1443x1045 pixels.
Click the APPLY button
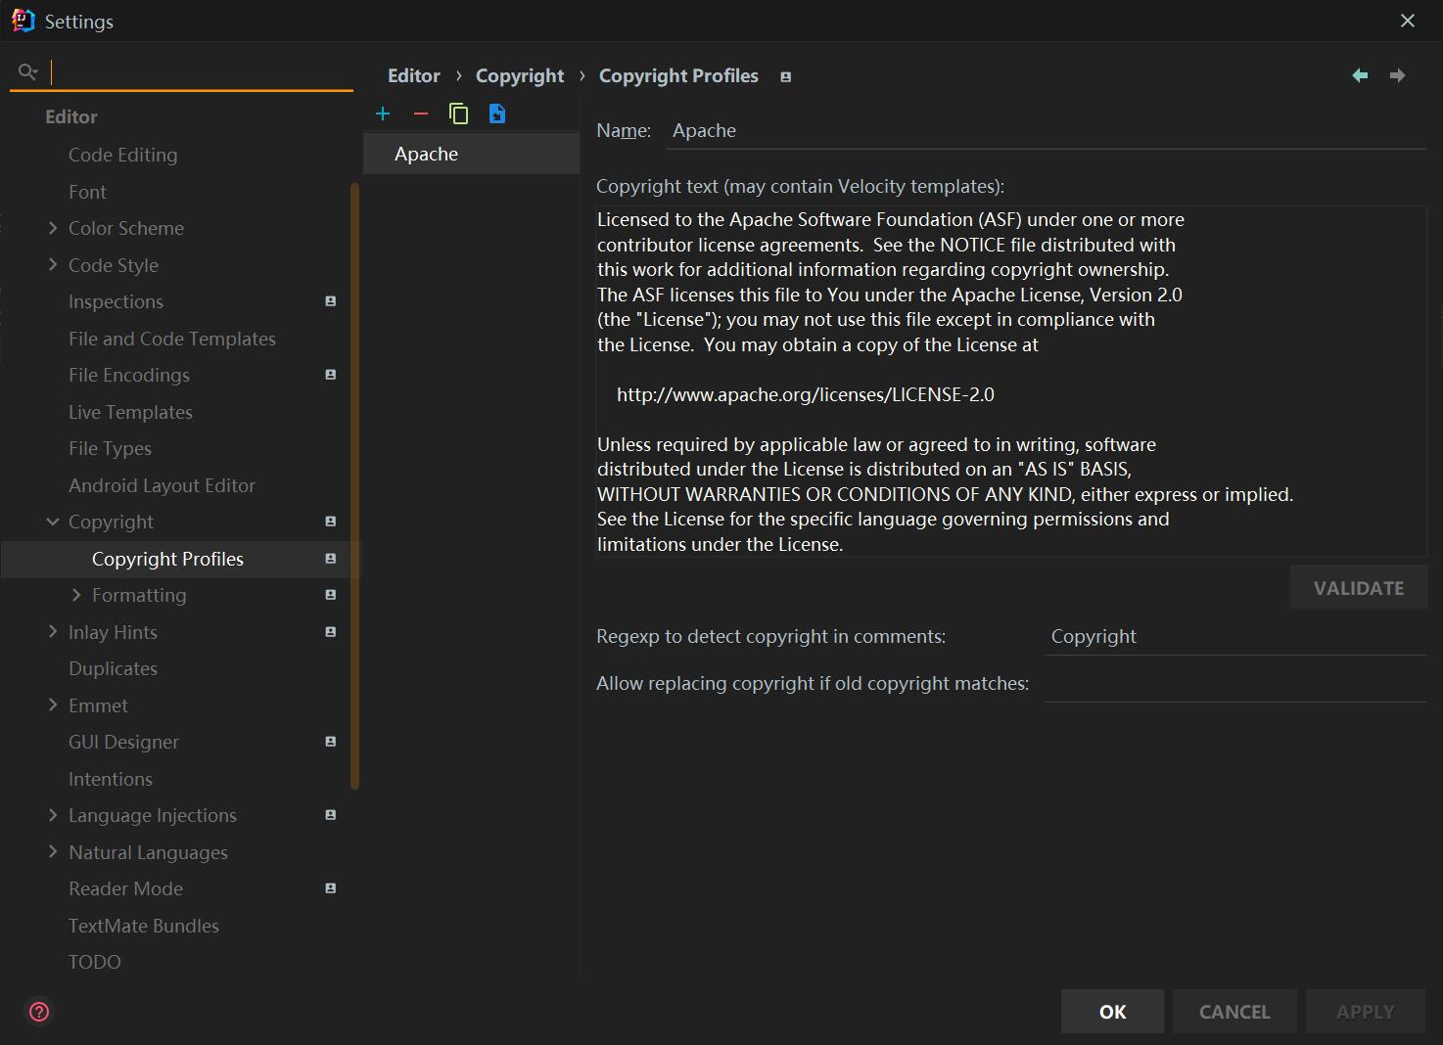pos(1366,1012)
